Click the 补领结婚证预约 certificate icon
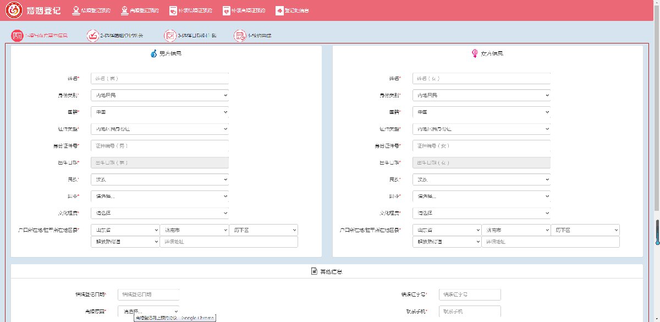 [173, 10]
